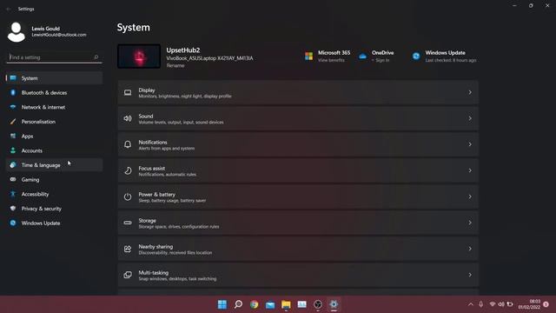Click the OneDrive cloud icon
556x313 pixels.
pyautogui.click(x=362, y=56)
